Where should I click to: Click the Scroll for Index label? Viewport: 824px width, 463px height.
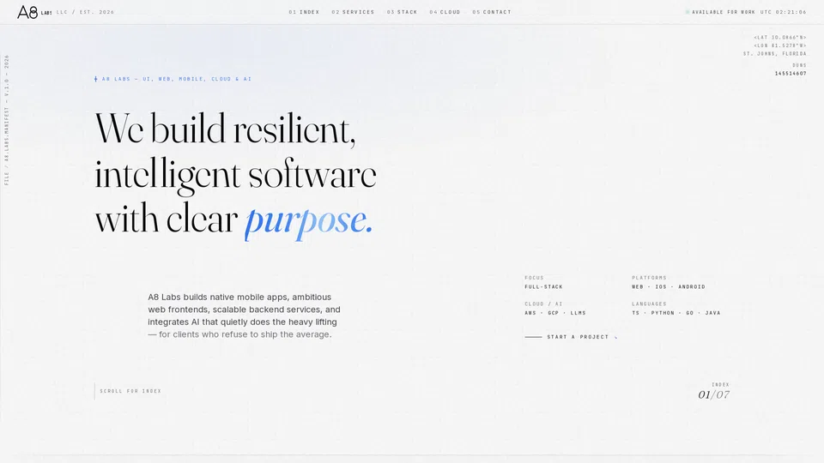point(130,391)
